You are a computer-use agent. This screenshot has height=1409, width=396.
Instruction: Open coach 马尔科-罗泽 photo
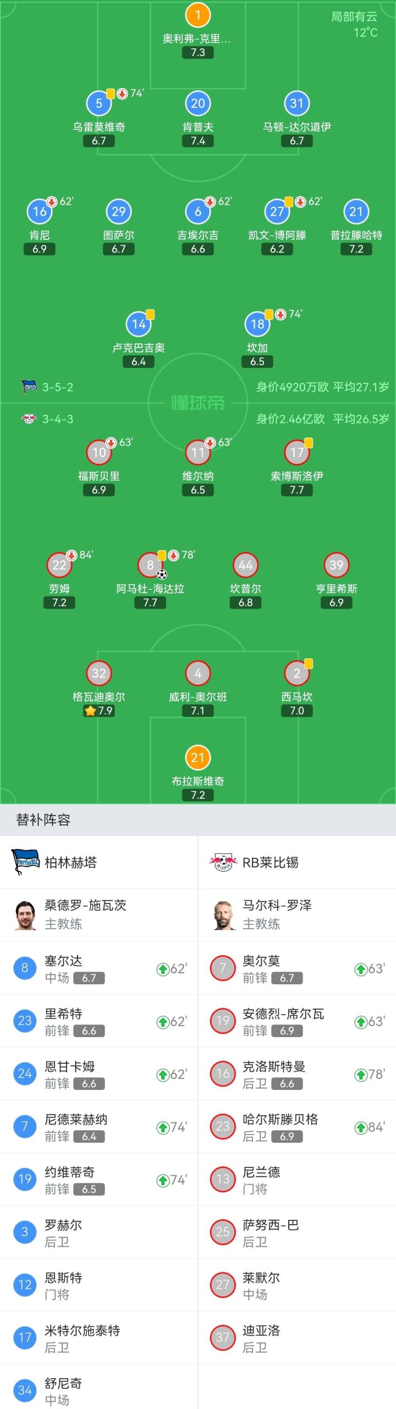pos(223,915)
